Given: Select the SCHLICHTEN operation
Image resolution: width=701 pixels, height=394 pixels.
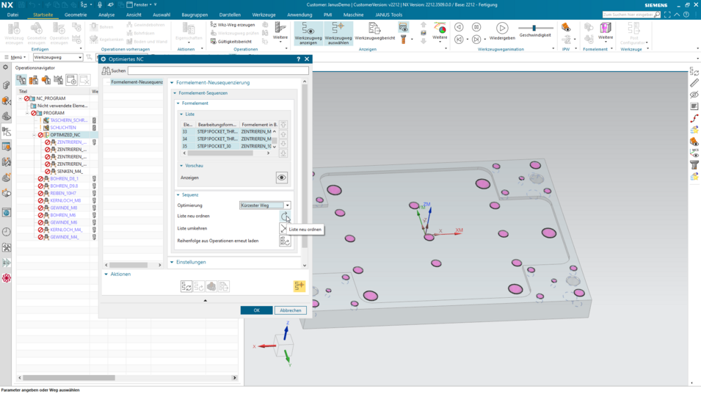Looking at the screenshot, I should pyautogui.click(x=63, y=128).
